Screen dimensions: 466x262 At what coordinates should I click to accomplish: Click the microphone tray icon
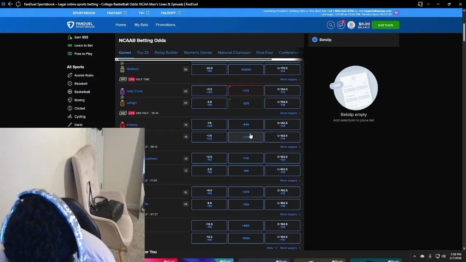[x=430, y=256]
